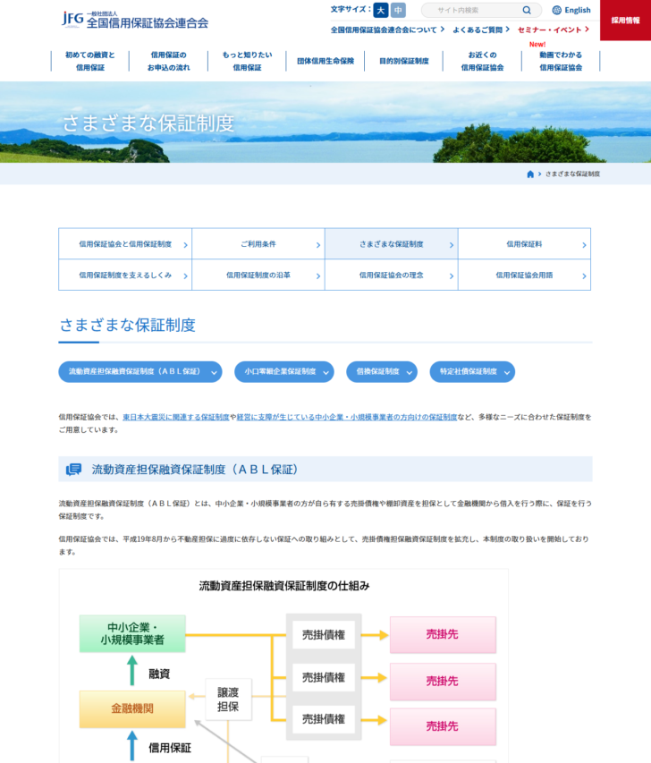This screenshot has width=651, height=763.
Task: Open the もっと知りたい信用保証 menu
Action: point(247,62)
